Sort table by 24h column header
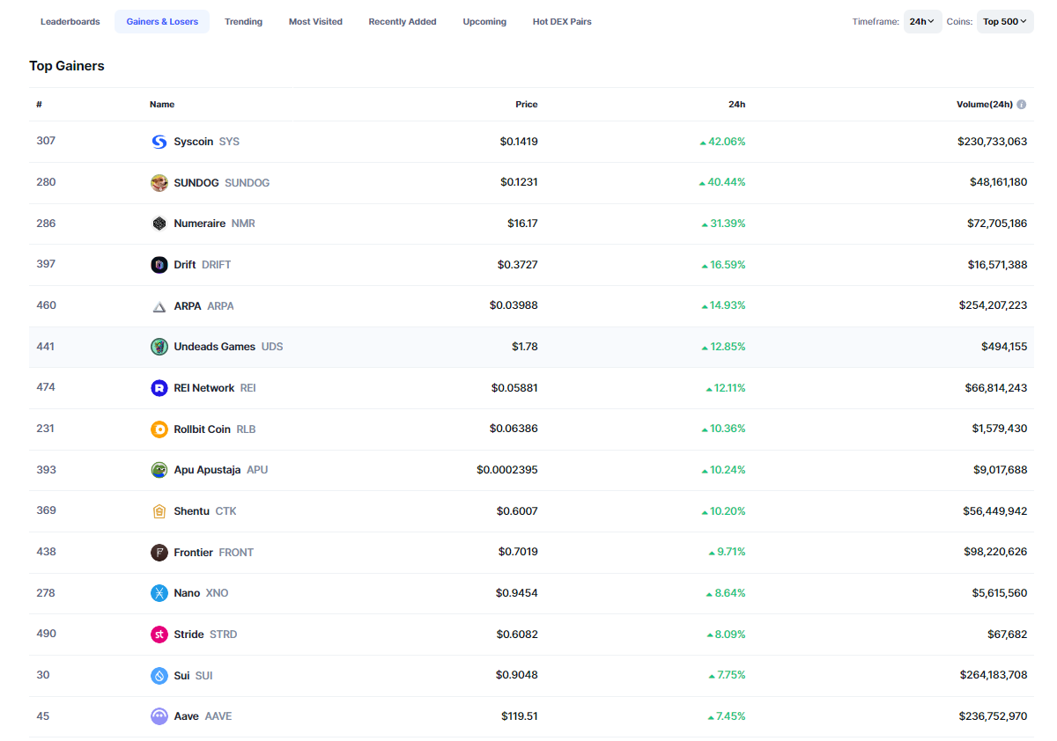Screen dimensions: 1057x741 coord(736,105)
